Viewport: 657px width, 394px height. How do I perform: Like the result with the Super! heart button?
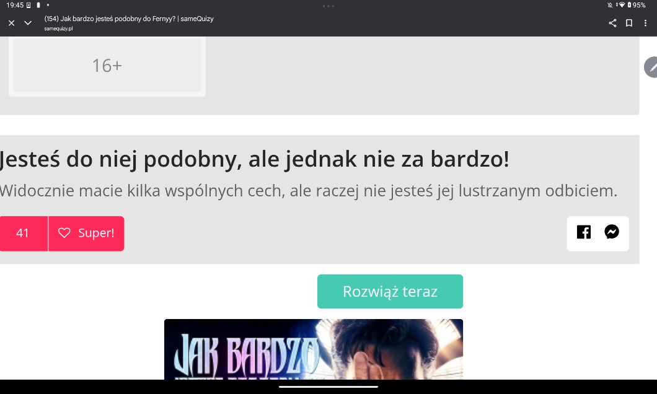86,234
